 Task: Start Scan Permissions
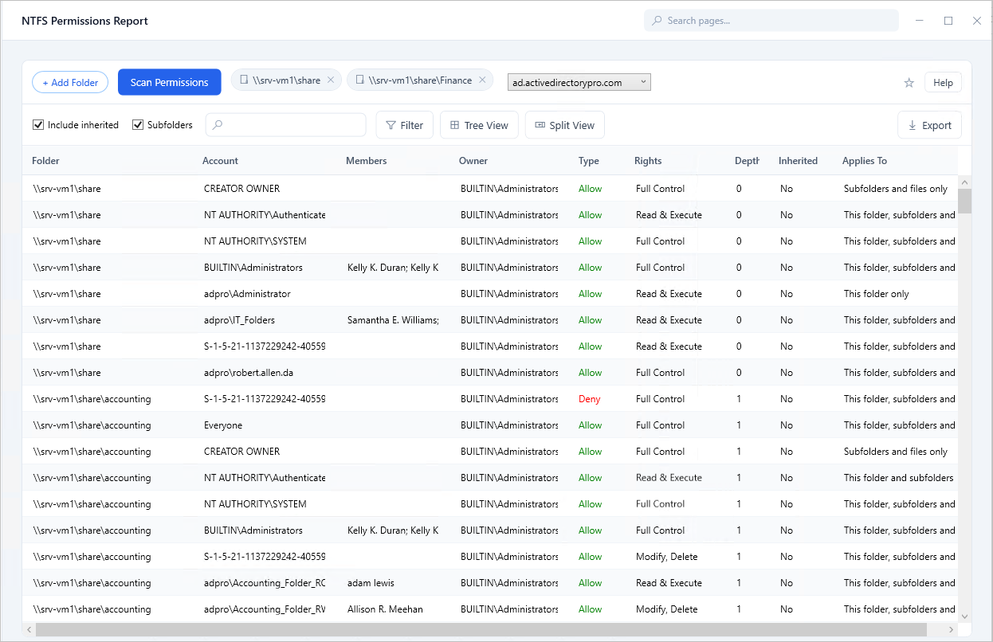tap(170, 82)
